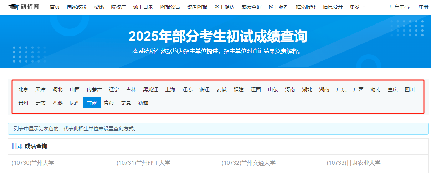
Task: Open 推免服务 in the navigation bar
Action: [x=306, y=7]
